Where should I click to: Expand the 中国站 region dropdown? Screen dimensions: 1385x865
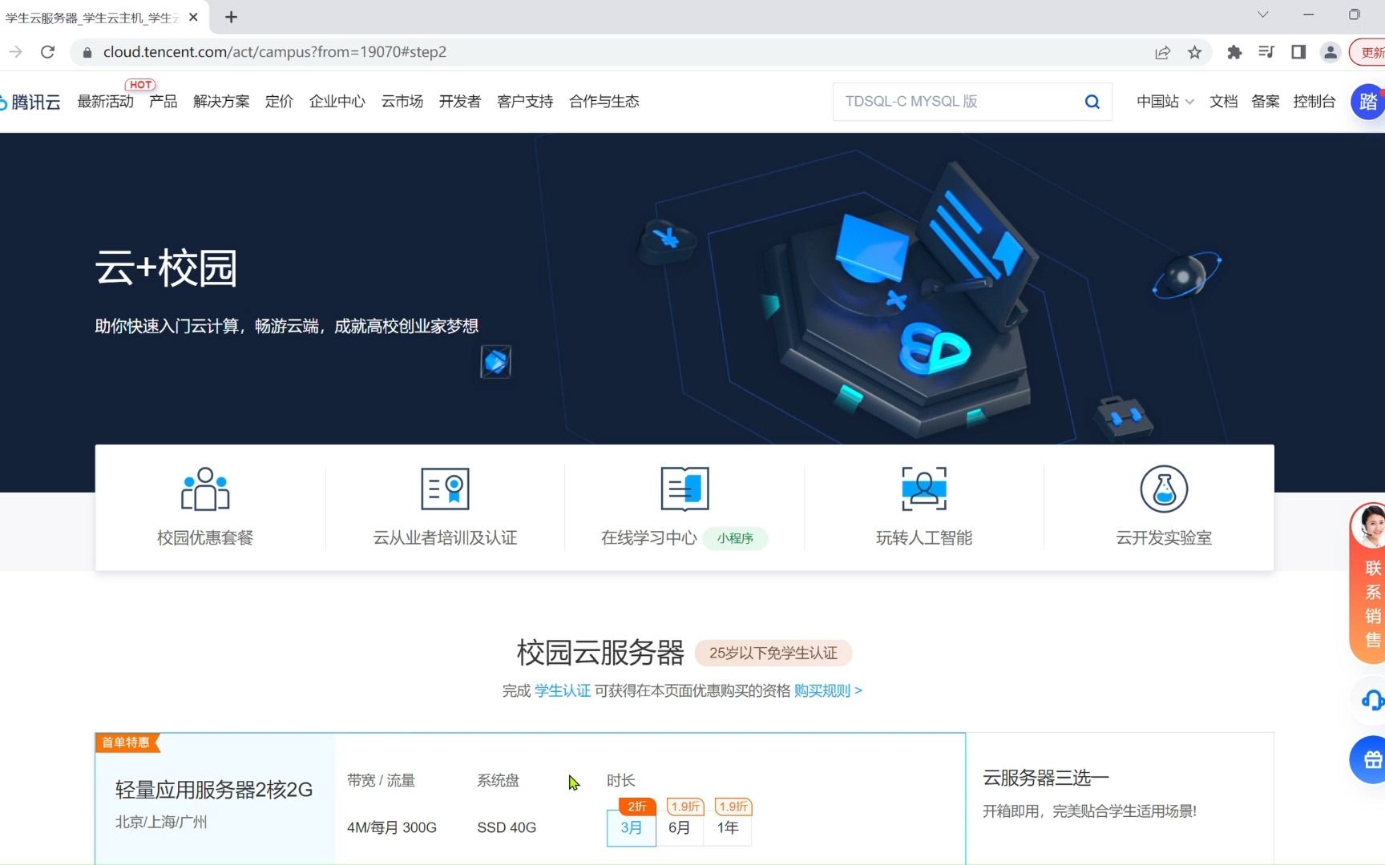click(x=1165, y=101)
